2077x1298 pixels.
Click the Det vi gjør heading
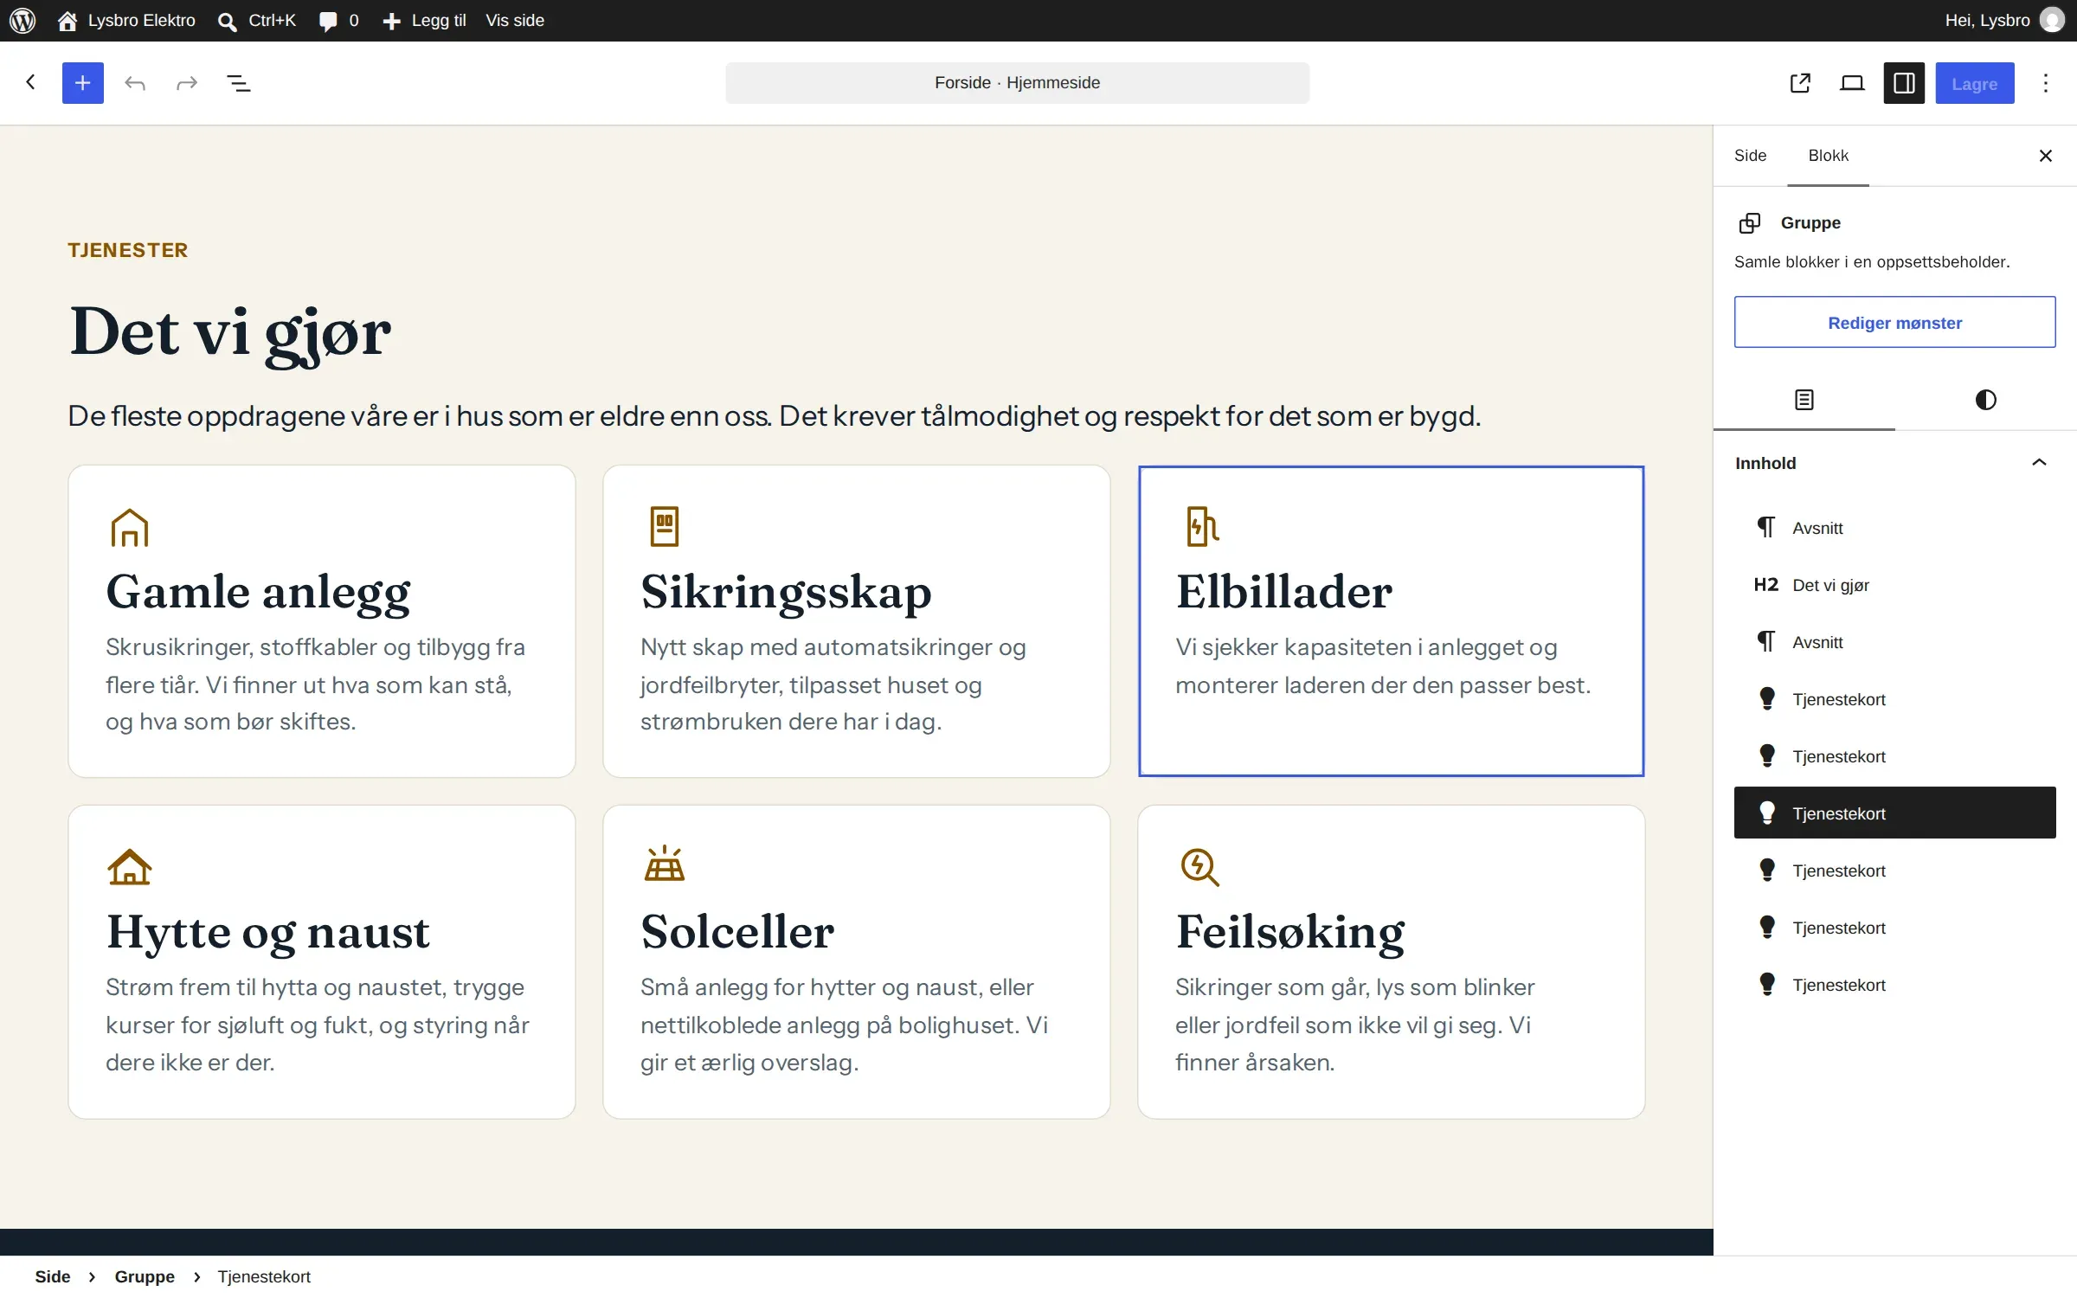coord(230,334)
